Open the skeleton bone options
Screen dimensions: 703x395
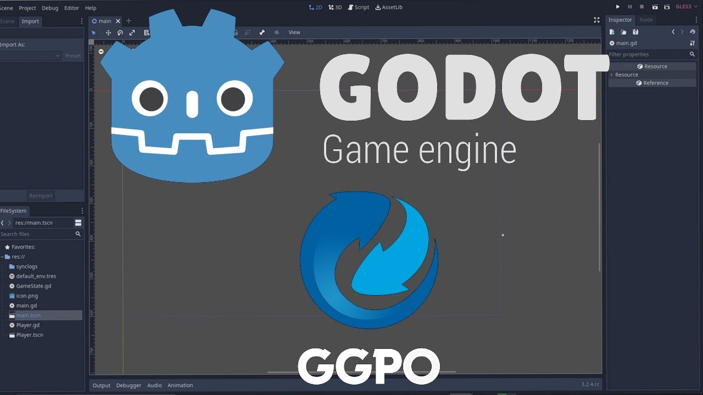click(x=262, y=32)
